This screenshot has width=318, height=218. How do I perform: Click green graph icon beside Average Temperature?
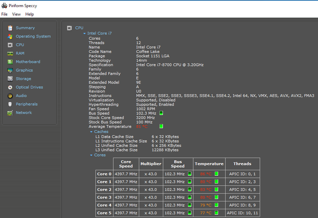(161, 126)
